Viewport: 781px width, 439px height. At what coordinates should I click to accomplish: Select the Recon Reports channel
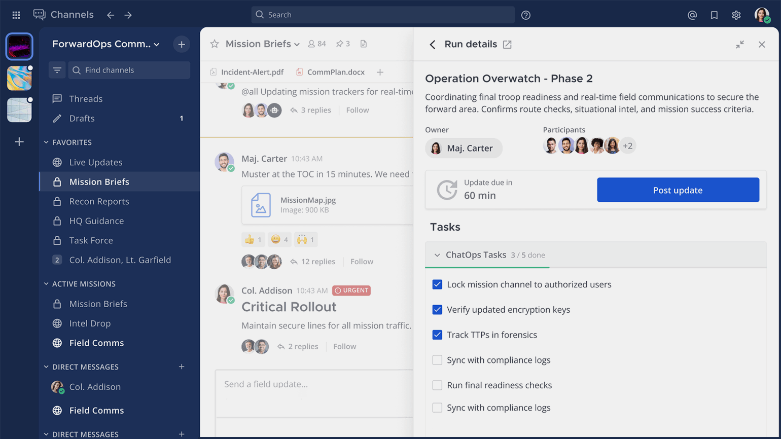click(x=99, y=201)
